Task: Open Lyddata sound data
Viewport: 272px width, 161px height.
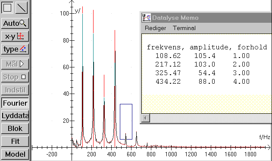Action: point(15,116)
